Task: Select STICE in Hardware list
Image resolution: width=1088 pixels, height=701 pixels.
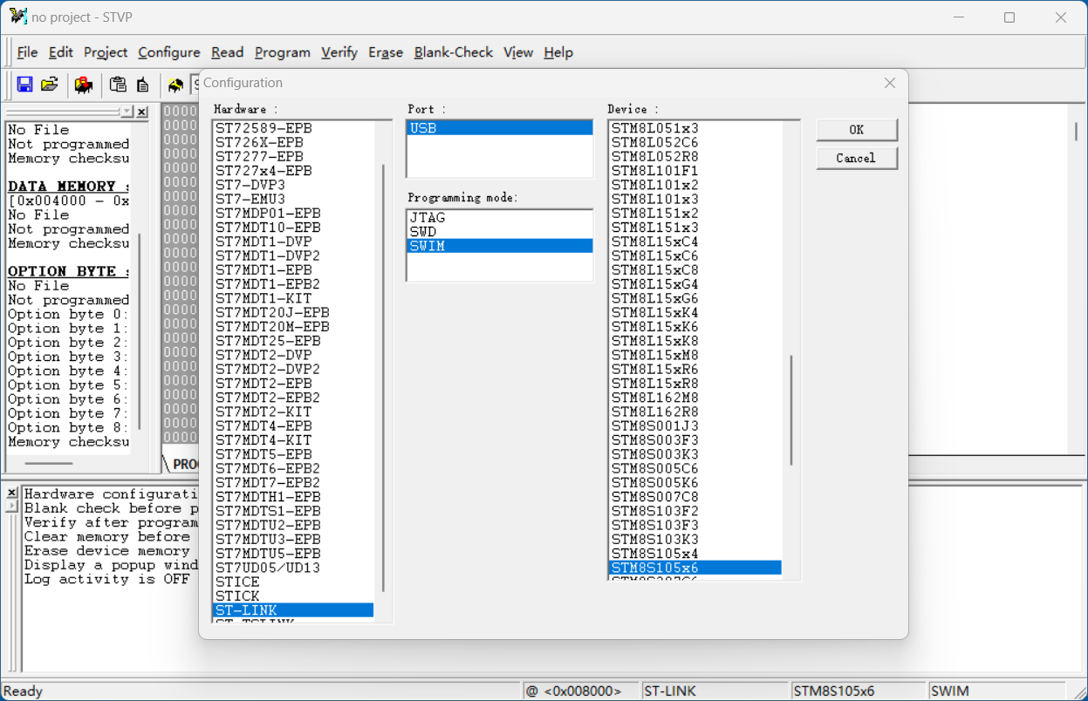Action: (x=293, y=582)
